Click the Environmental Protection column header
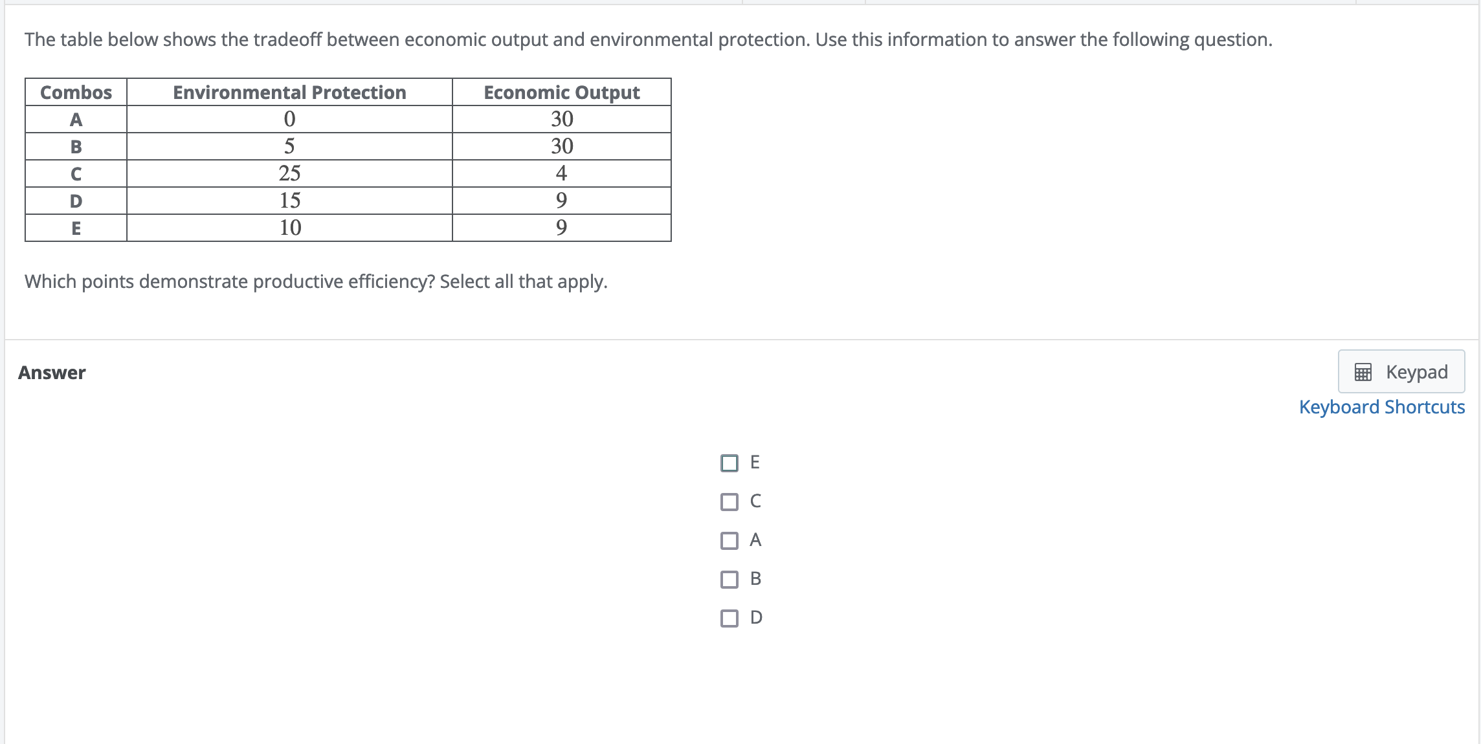This screenshot has width=1481, height=744. point(289,93)
